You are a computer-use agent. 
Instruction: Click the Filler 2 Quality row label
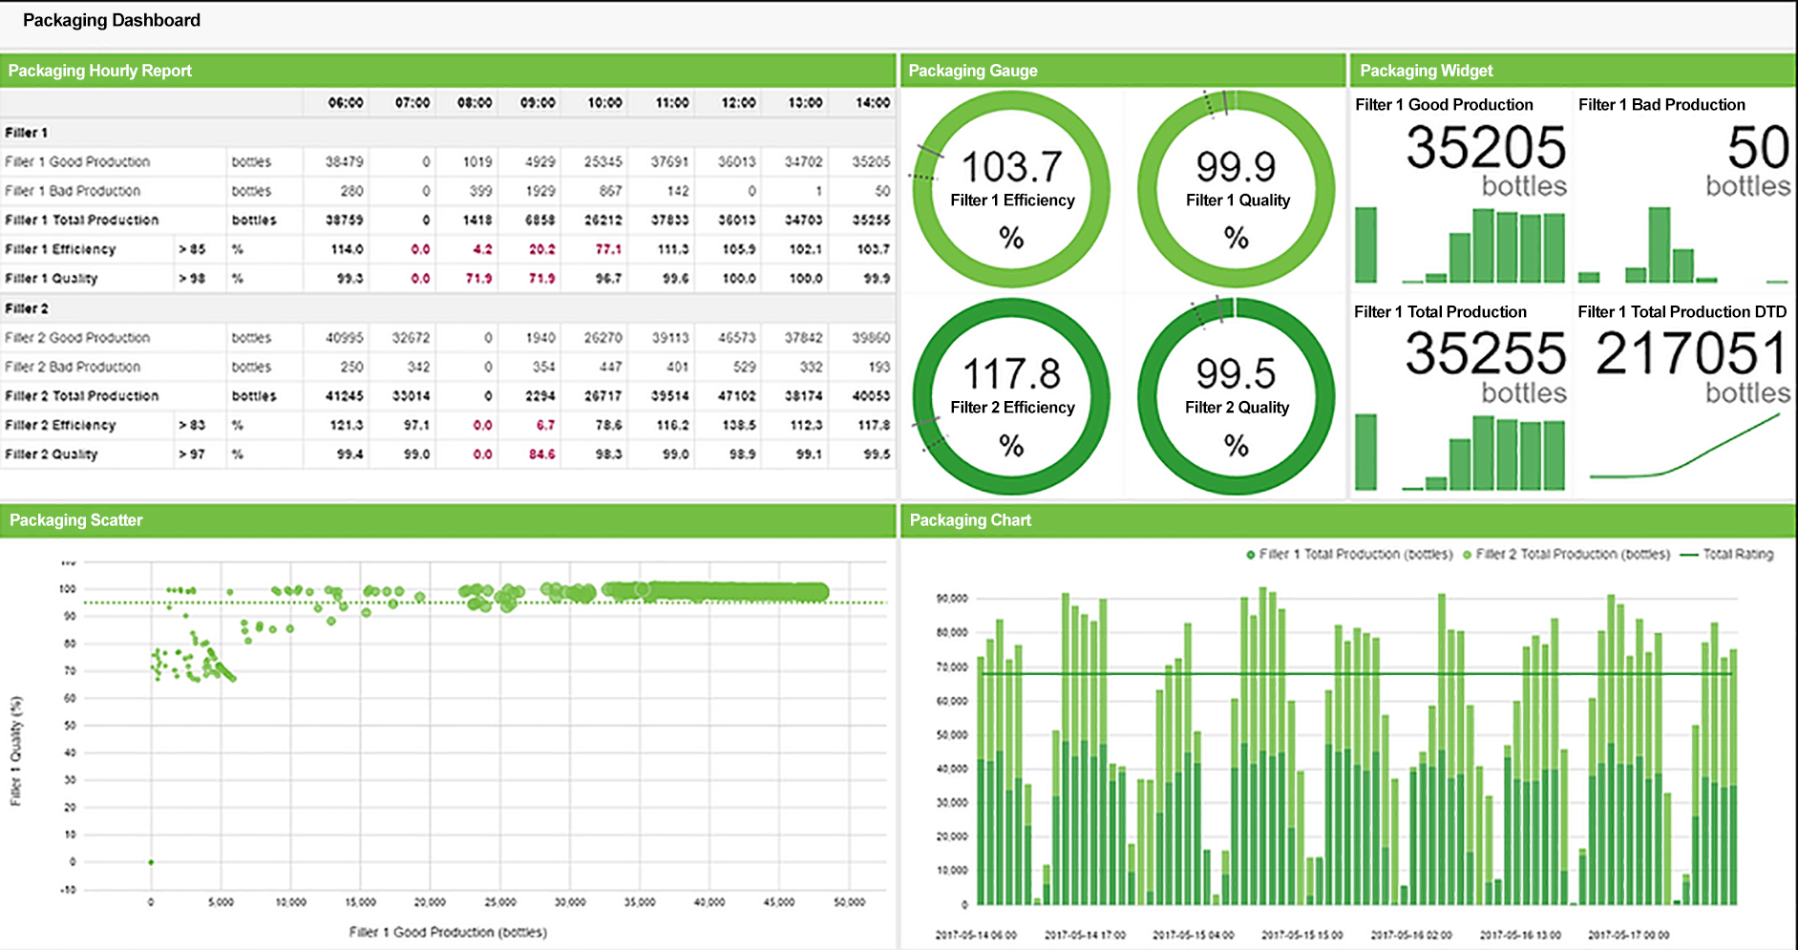[x=57, y=454]
